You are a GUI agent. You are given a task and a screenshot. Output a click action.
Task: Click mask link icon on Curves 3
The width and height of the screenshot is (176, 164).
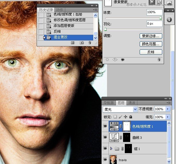coord(121,137)
